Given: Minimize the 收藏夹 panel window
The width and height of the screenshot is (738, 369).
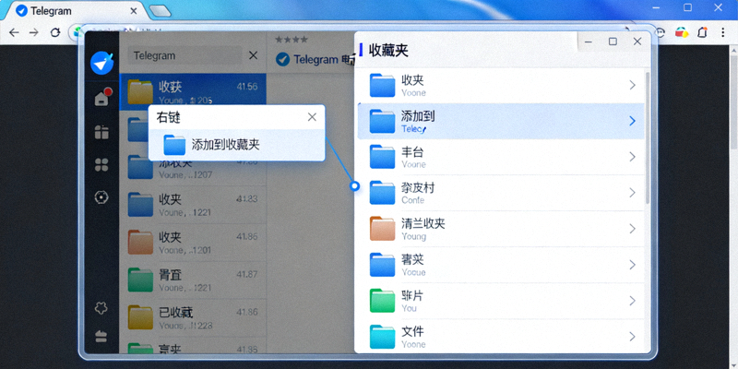Looking at the screenshot, I should coord(589,42).
